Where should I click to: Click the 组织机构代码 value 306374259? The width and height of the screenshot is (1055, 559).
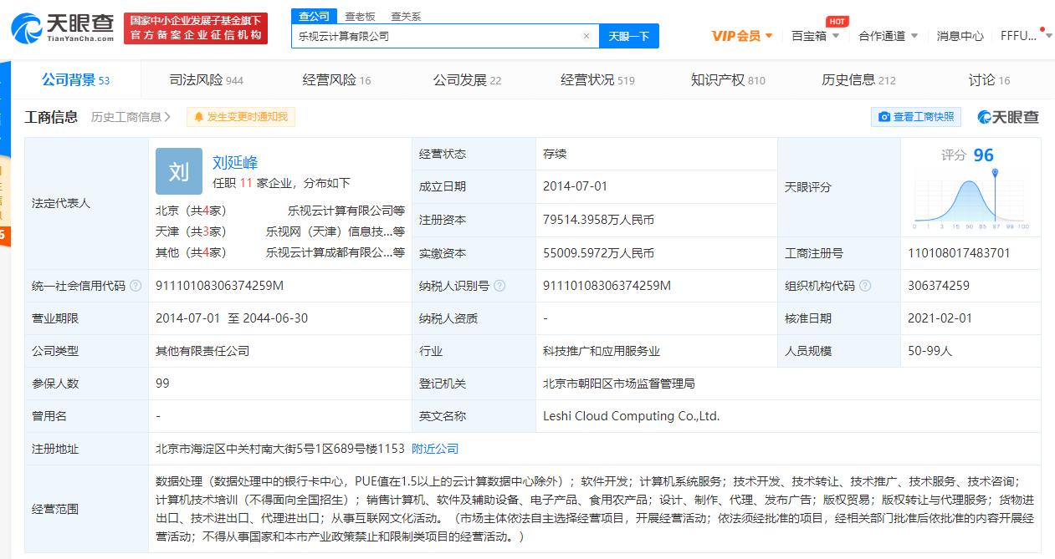(939, 286)
